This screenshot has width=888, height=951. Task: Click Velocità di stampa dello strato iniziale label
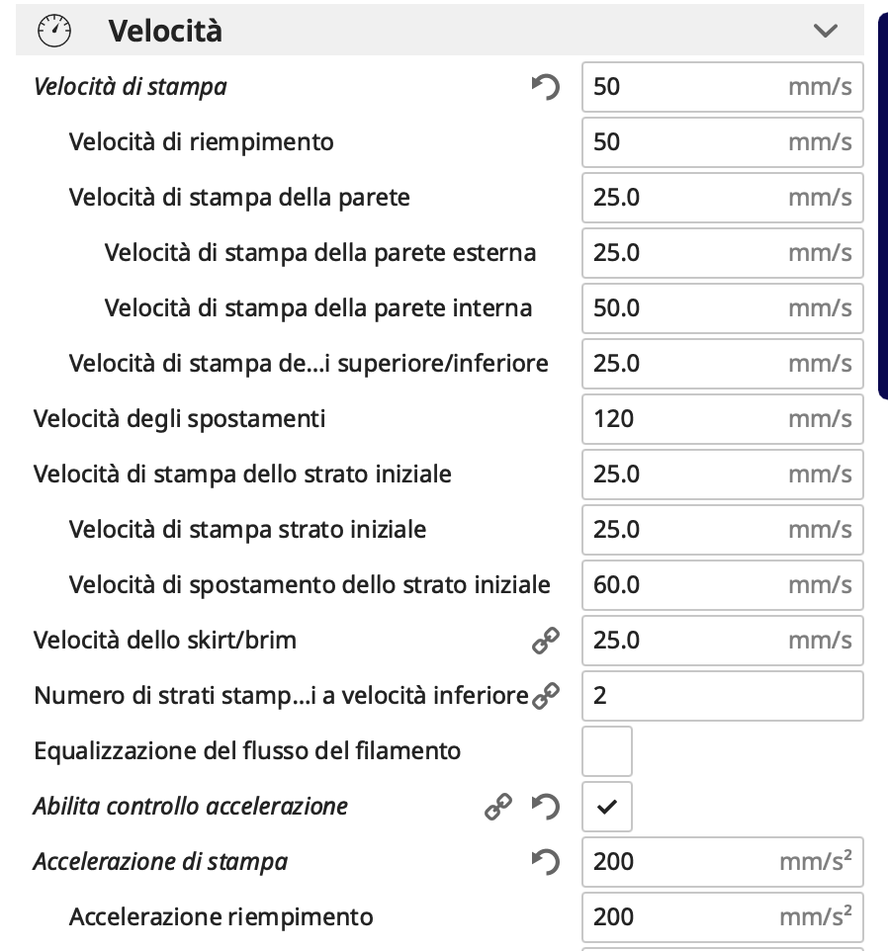[x=242, y=475]
